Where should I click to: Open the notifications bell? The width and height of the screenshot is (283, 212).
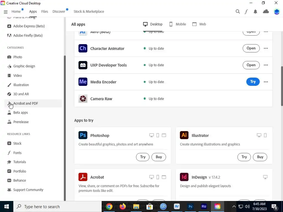coord(255,12)
